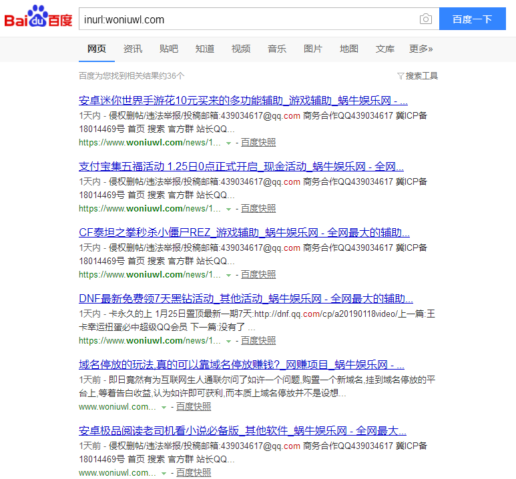Click snippet text 即日竟然有为互联网生人通联尔问了
This screenshot has width=516, height=479.
click(204, 380)
